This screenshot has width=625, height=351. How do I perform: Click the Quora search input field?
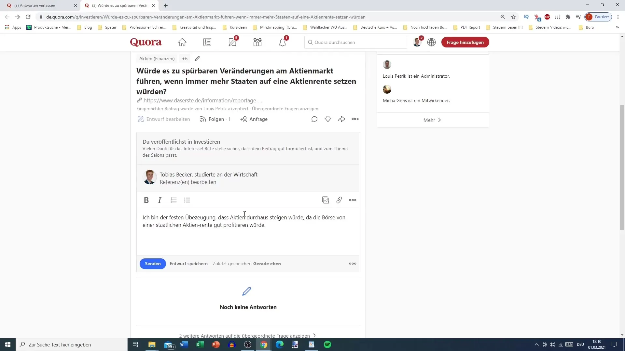point(356,42)
